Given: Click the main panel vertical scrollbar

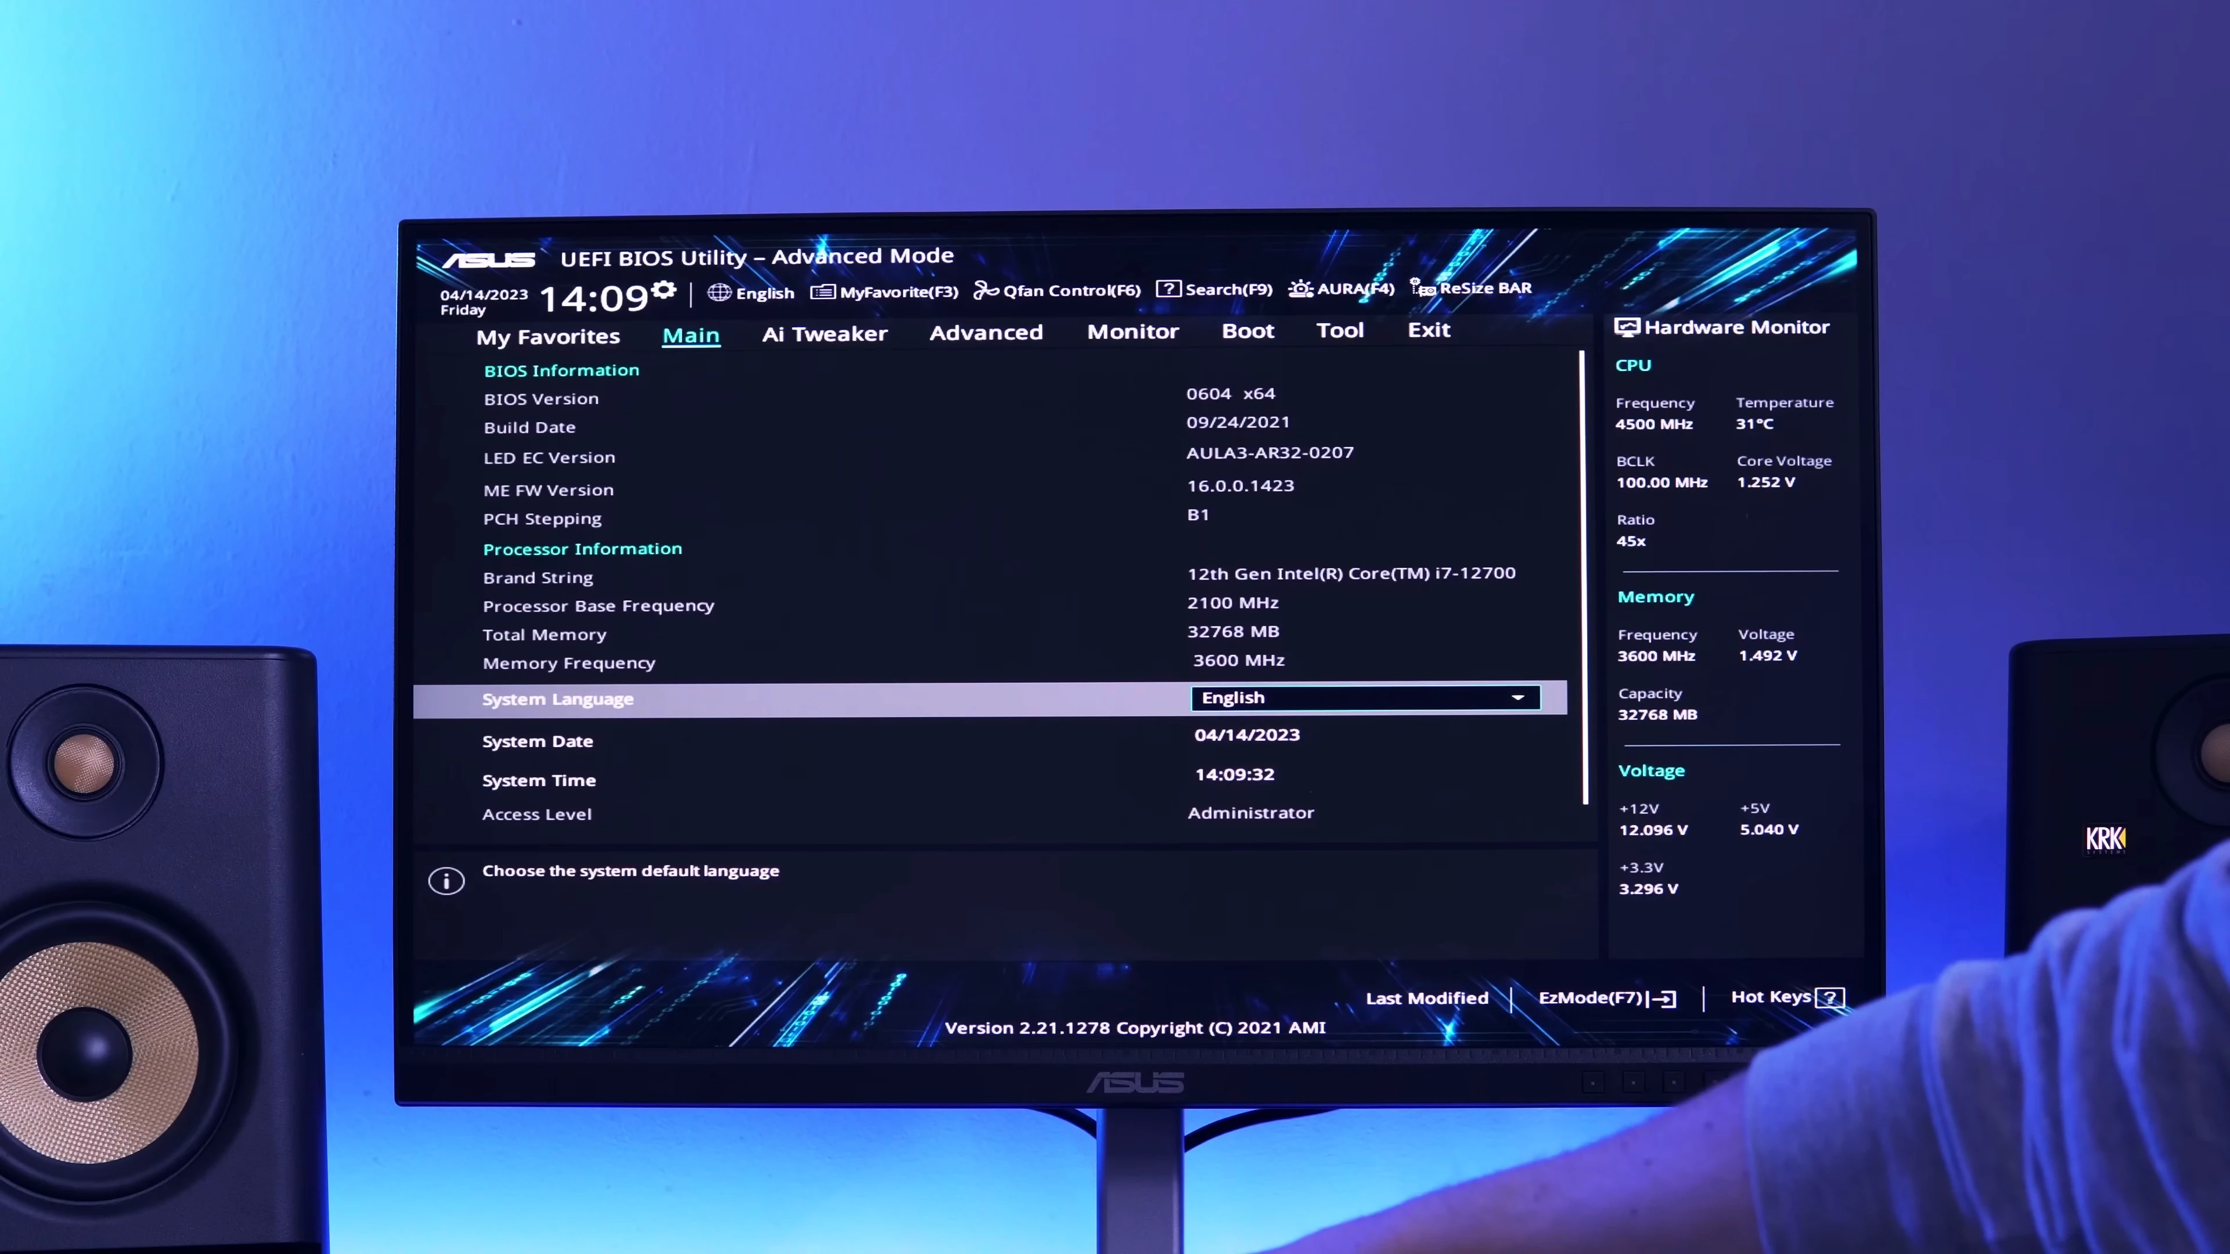Looking at the screenshot, I should 1583,577.
